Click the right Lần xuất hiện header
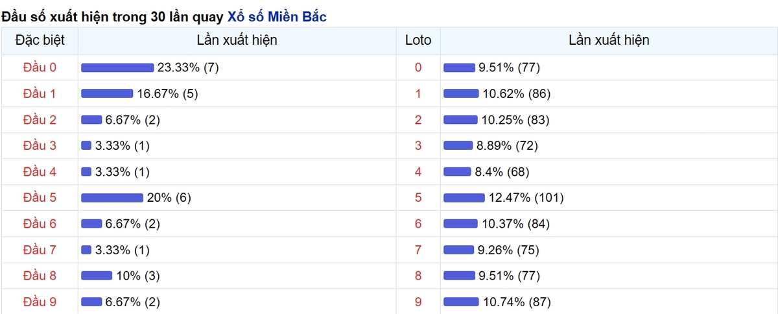Screen dimensions: 778x314 pos(609,40)
